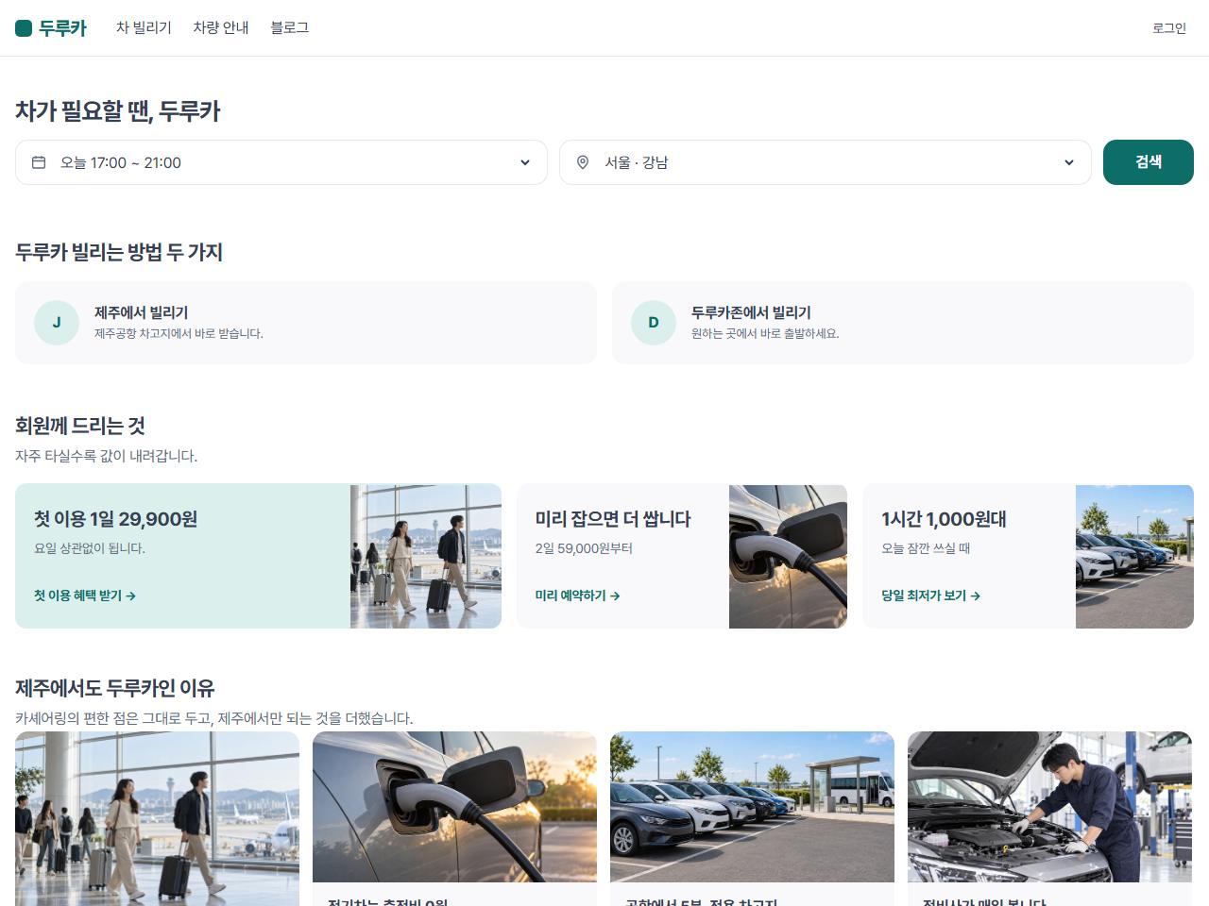This screenshot has height=906, width=1209.
Task: Click the 1시간 1,000원대 heading
Action: click(944, 519)
